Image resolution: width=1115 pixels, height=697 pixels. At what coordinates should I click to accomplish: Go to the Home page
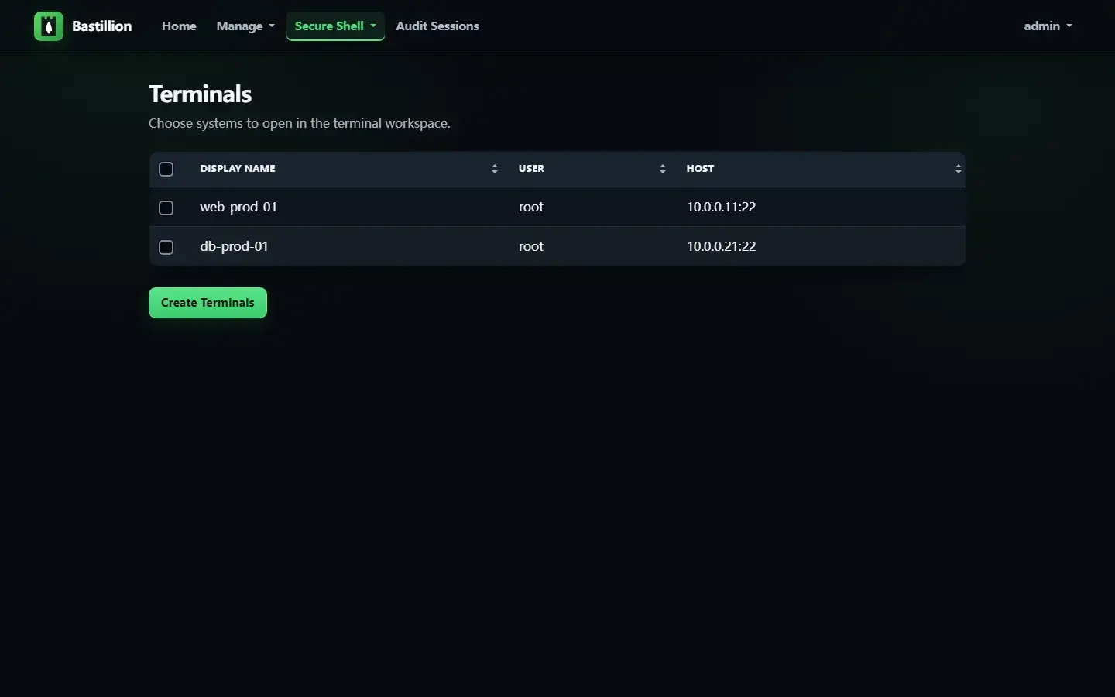tap(179, 26)
